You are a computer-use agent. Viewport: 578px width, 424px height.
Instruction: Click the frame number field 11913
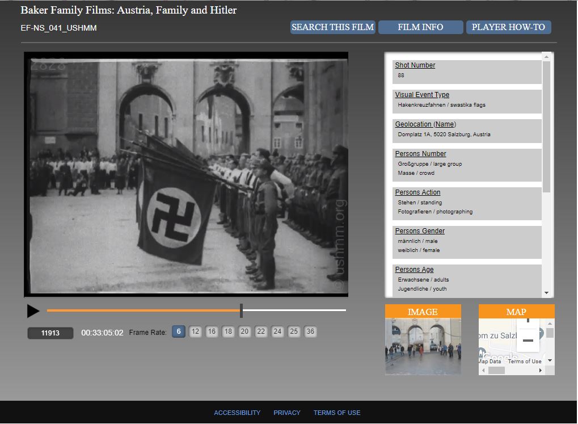(x=50, y=333)
